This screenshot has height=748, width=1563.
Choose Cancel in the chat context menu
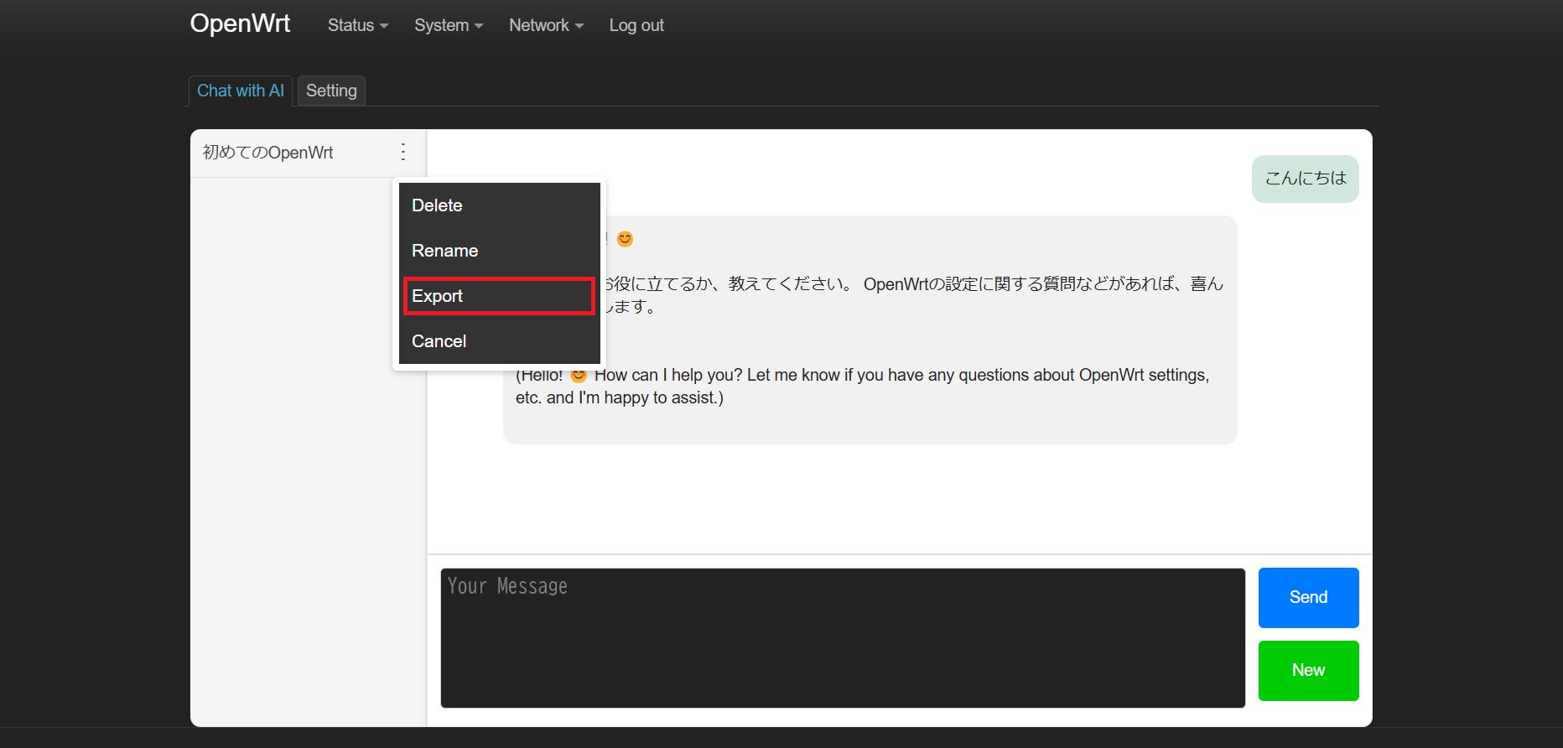(x=500, y=341)
